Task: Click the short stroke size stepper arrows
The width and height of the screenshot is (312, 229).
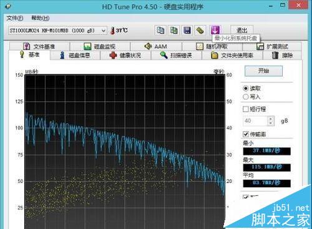Action: click(x=271, y=121)
